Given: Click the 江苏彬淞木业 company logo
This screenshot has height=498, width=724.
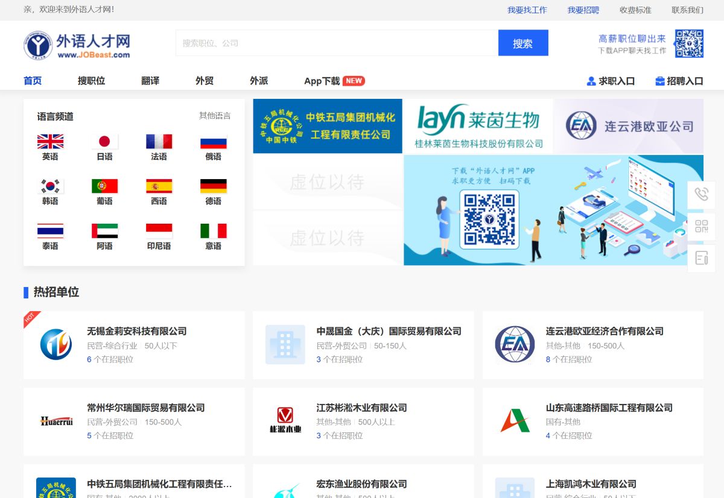Looking at the screenshot, I should [285, 421].
